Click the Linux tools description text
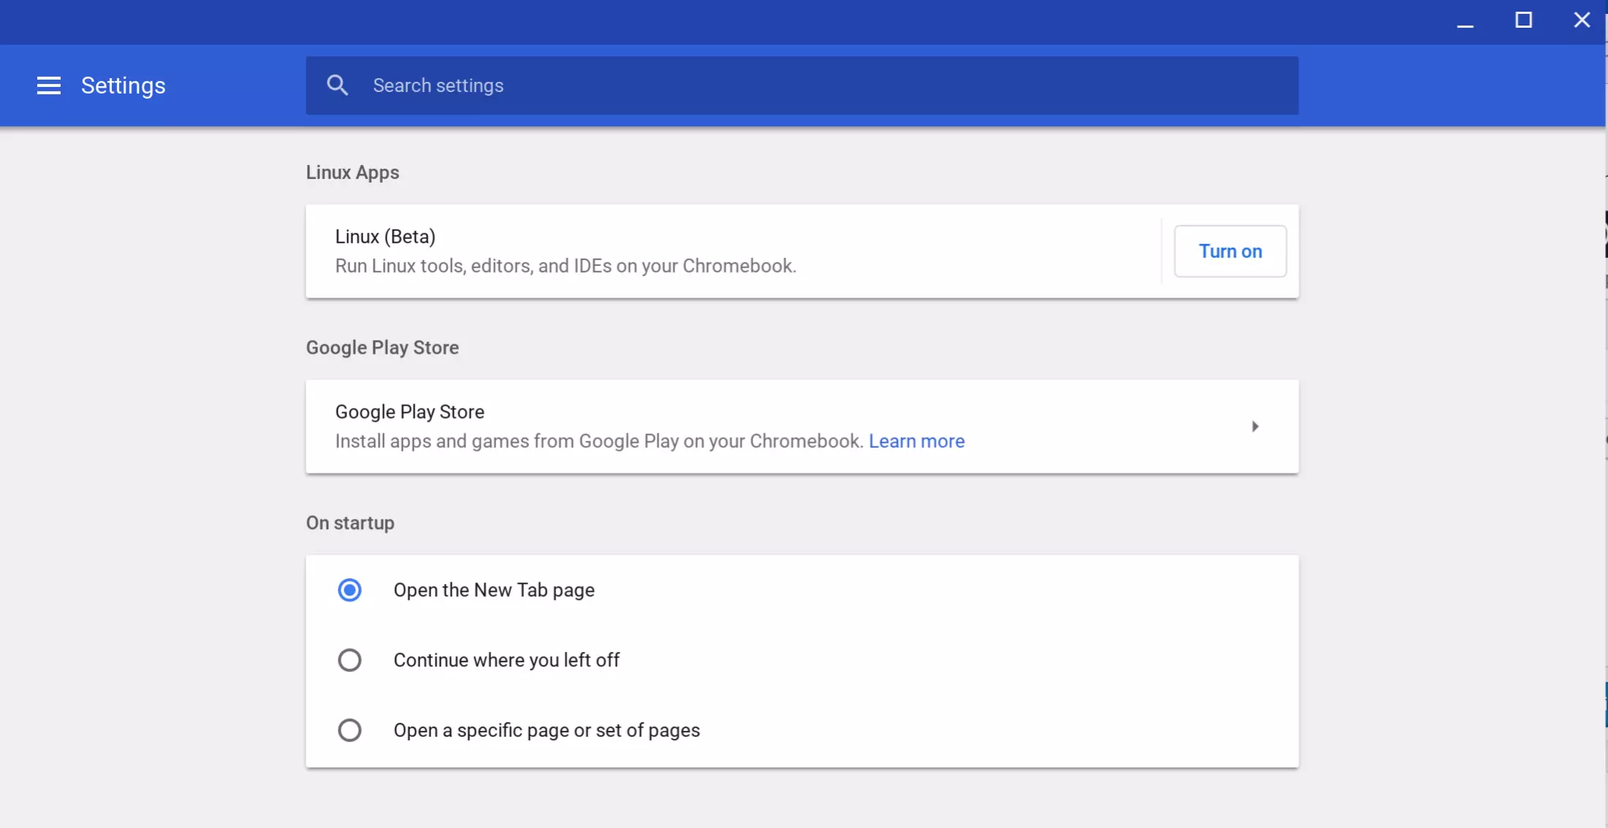The height and width of the screenshot is (828, 1608). click(565, 266)
